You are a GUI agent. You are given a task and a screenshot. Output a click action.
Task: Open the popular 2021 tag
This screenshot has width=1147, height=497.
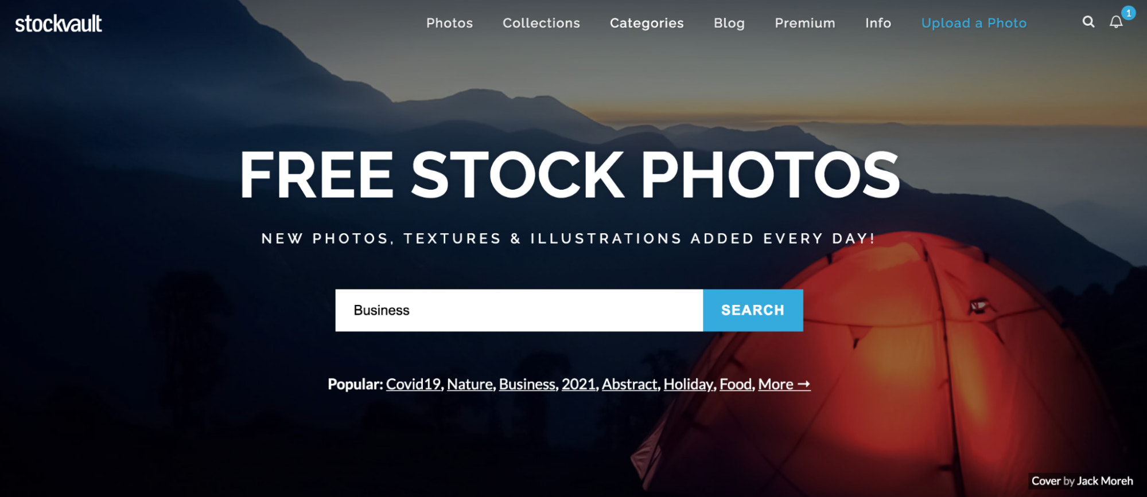(579, 384)
